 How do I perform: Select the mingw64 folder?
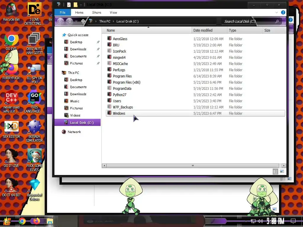click(196, 57)
